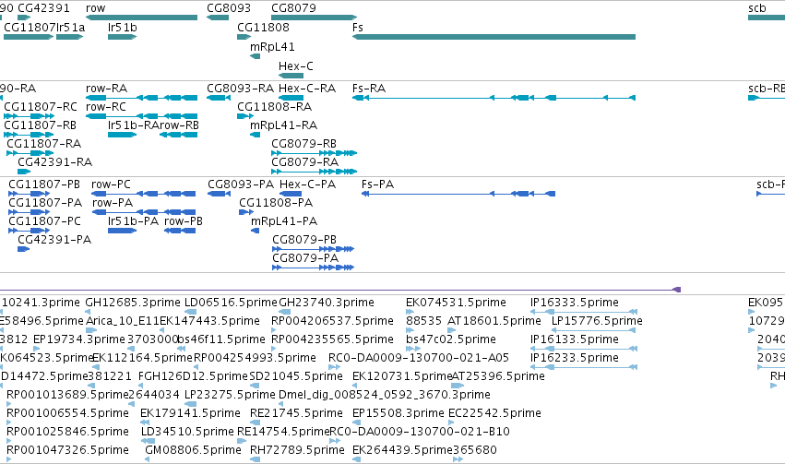This screenshot has height=464, width=785.
Task: Click the Hex-C-PA CDS label
Action: 307,184
